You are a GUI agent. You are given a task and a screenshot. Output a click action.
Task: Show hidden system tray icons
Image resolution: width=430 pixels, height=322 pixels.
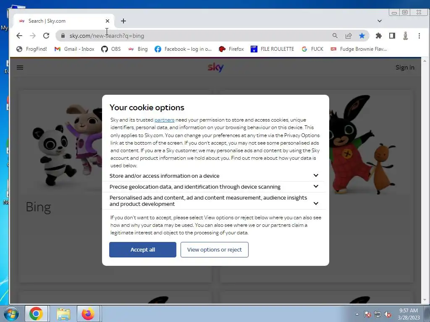(357, 314)
